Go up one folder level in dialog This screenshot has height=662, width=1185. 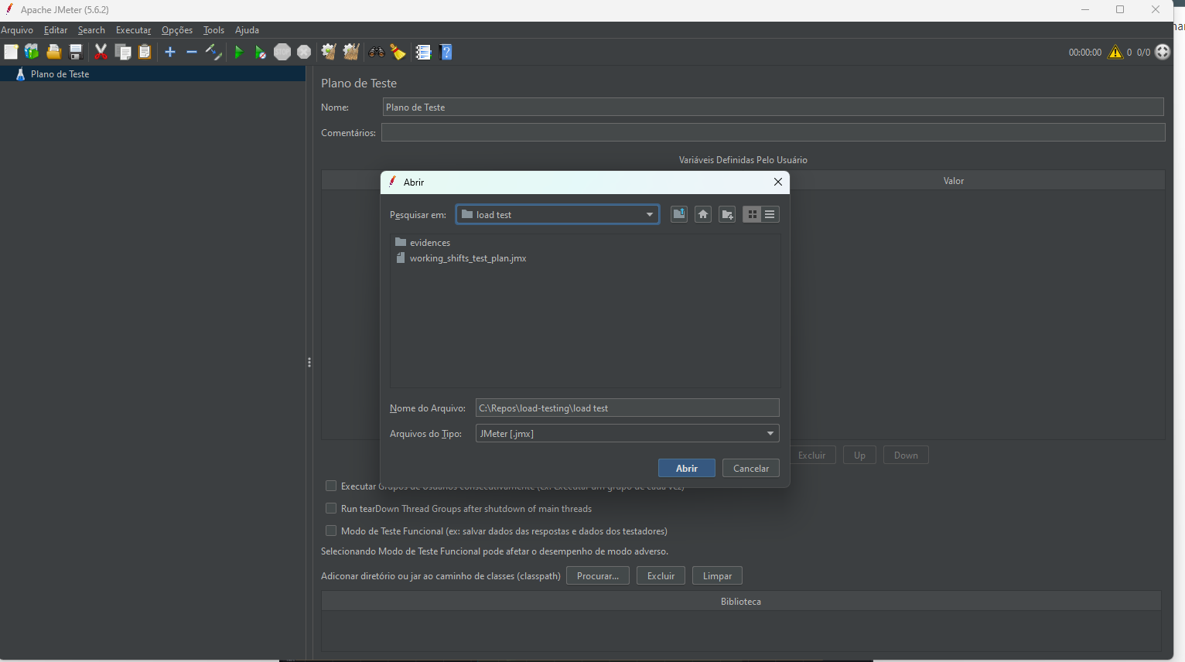tap(678, 214)
